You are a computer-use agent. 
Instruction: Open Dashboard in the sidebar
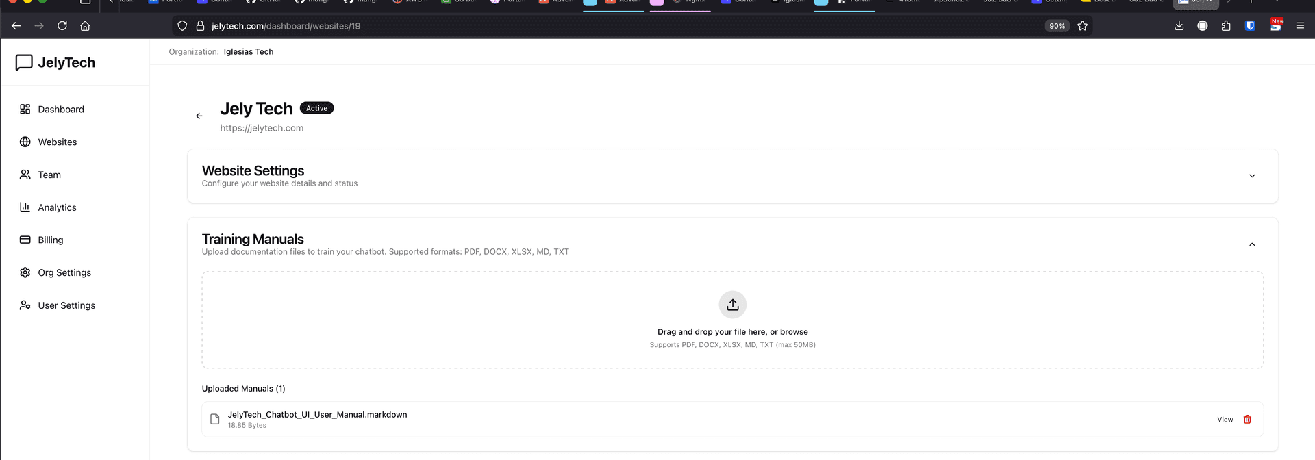61,110
